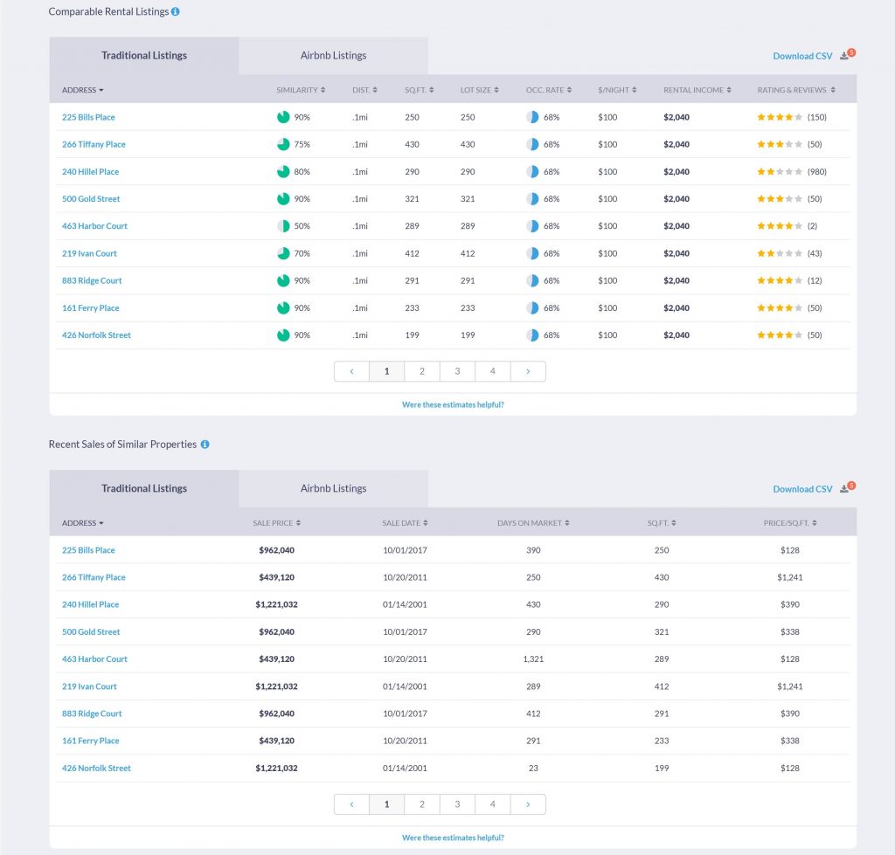Sort rental table by Address header

point(82,90)
